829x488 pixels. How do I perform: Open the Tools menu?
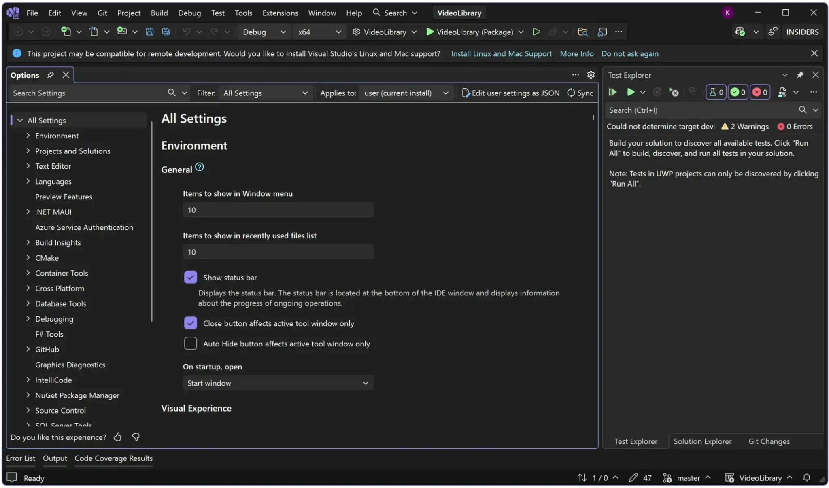(x=243, y=13)
